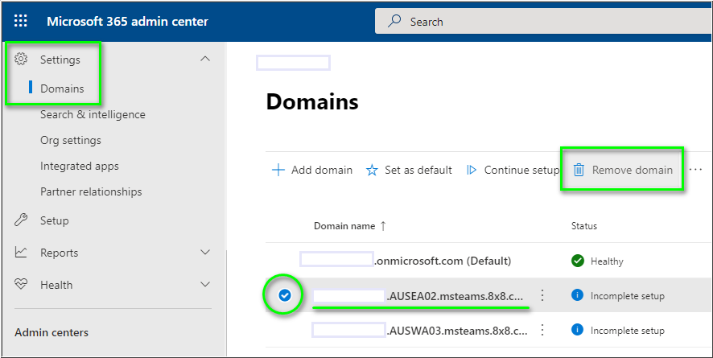The height and width of the screenshot is (358, 713).
Task: Click the Health heart icon
Action: coord(21,285)
